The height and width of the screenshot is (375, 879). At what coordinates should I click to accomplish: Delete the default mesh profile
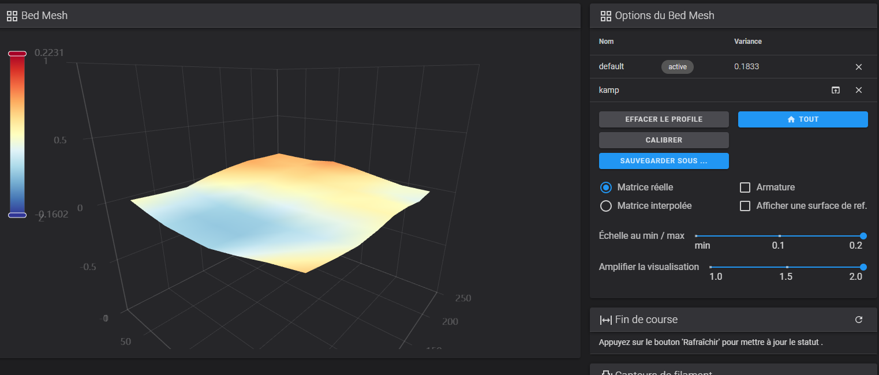[859, 67]
